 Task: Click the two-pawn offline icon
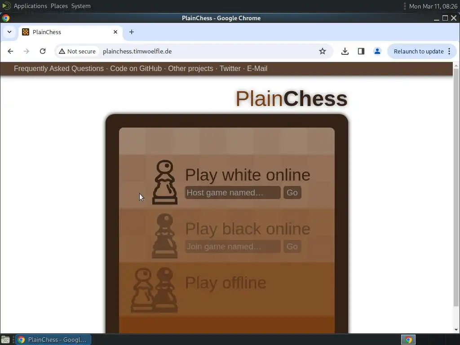[155, 290]
